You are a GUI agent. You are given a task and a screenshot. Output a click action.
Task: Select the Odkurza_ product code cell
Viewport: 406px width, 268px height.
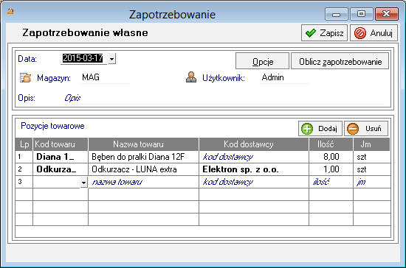pyautogui.click(x=61, y=169)
